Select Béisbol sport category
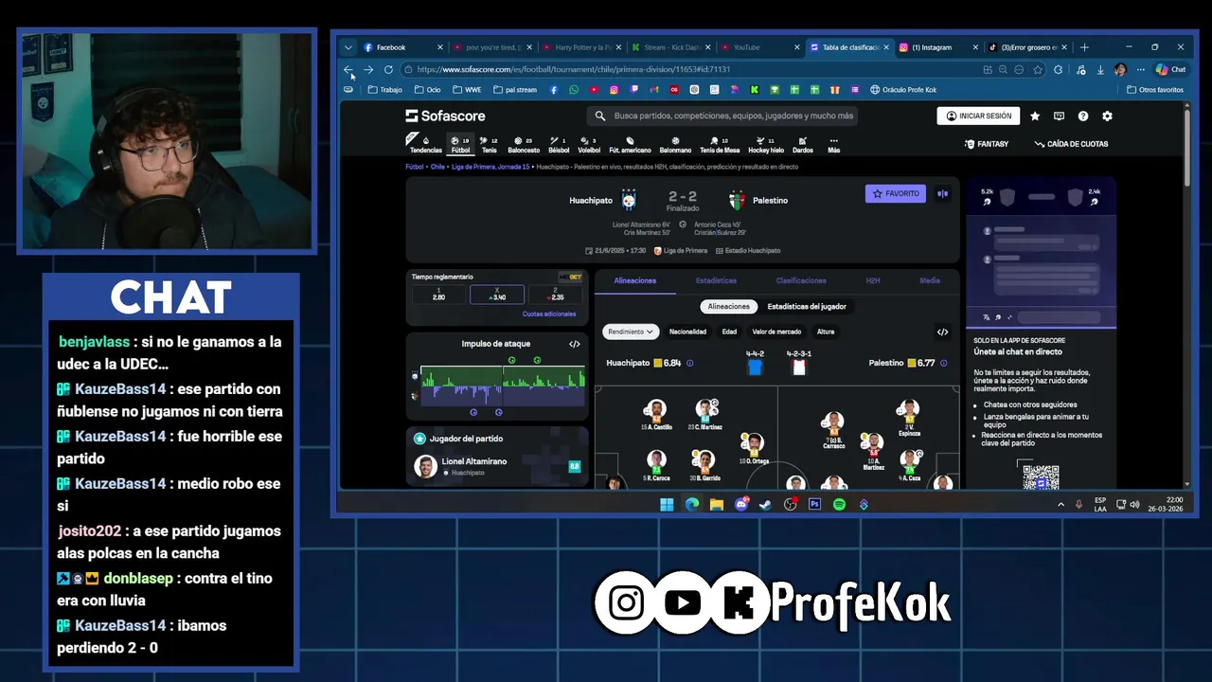Image resolution: width=1212 pixels, height=682 pixels. coord(559,144)
